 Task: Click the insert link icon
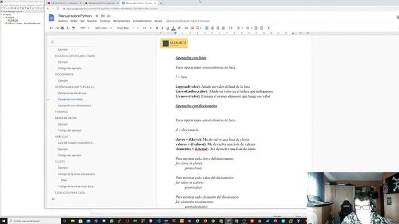click(186, 28)
